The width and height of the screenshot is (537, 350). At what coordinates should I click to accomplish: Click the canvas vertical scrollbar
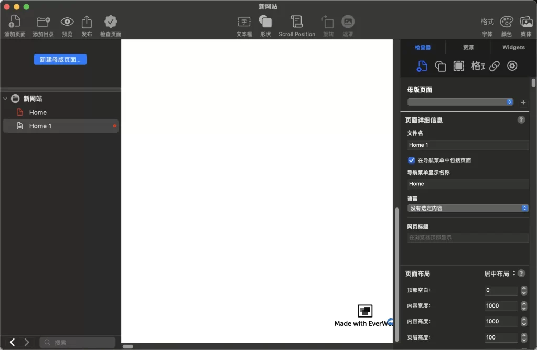pyautogui.click(x=396, y=275)
